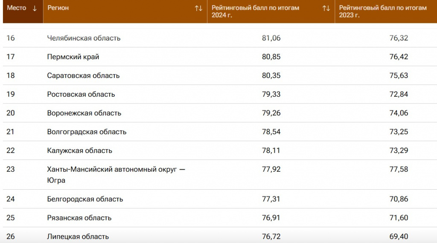
Task: Click Ханты-Мансийский автономный округ — Югра
Action: tap(116, 174)
